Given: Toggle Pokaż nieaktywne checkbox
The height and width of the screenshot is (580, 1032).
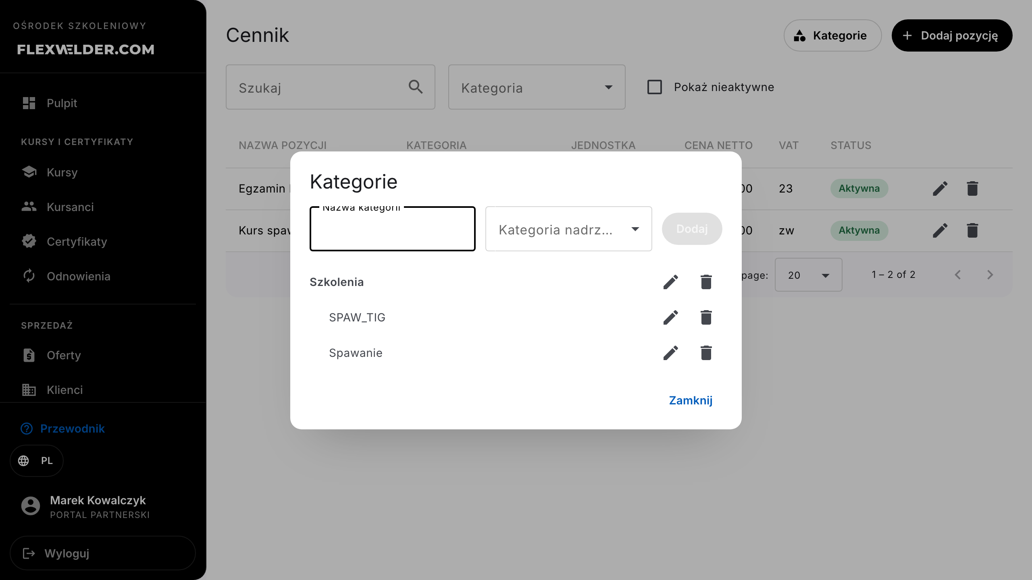Looking at the screenshot, I should [x=655, y=87].
